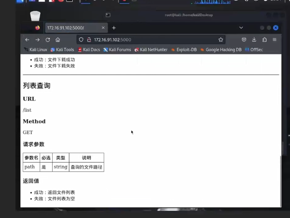This screenshot has width=290, height=218.
Task: Open the OffSec bookmark
Action: [254, 50]
